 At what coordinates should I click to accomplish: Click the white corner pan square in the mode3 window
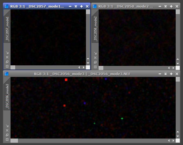(178, 141)
